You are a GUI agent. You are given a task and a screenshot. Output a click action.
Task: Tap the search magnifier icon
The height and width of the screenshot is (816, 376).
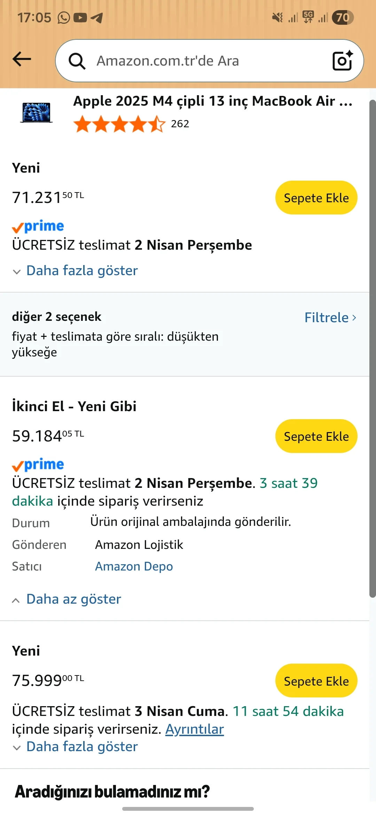tap(77, 61)
